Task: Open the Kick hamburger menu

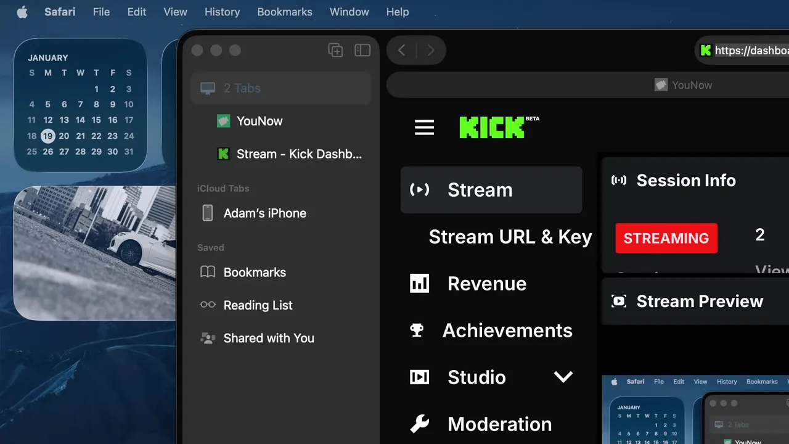Action: tap(424, 127)
